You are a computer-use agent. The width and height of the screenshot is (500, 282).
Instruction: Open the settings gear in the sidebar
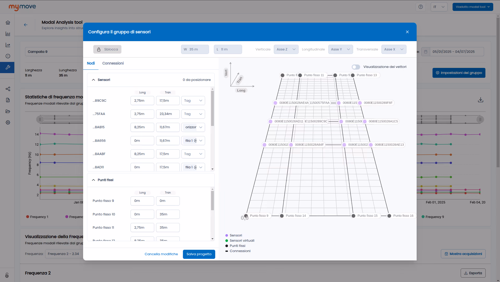8,123
